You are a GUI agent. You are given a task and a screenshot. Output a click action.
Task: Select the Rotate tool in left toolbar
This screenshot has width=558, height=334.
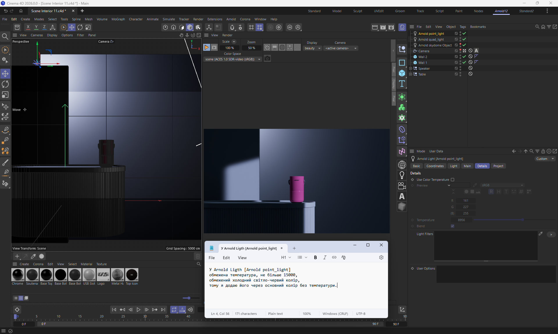[x=5, y=84]
